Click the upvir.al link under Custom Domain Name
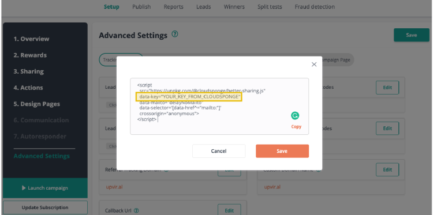 pyautogui.click(x=273, y=187)
